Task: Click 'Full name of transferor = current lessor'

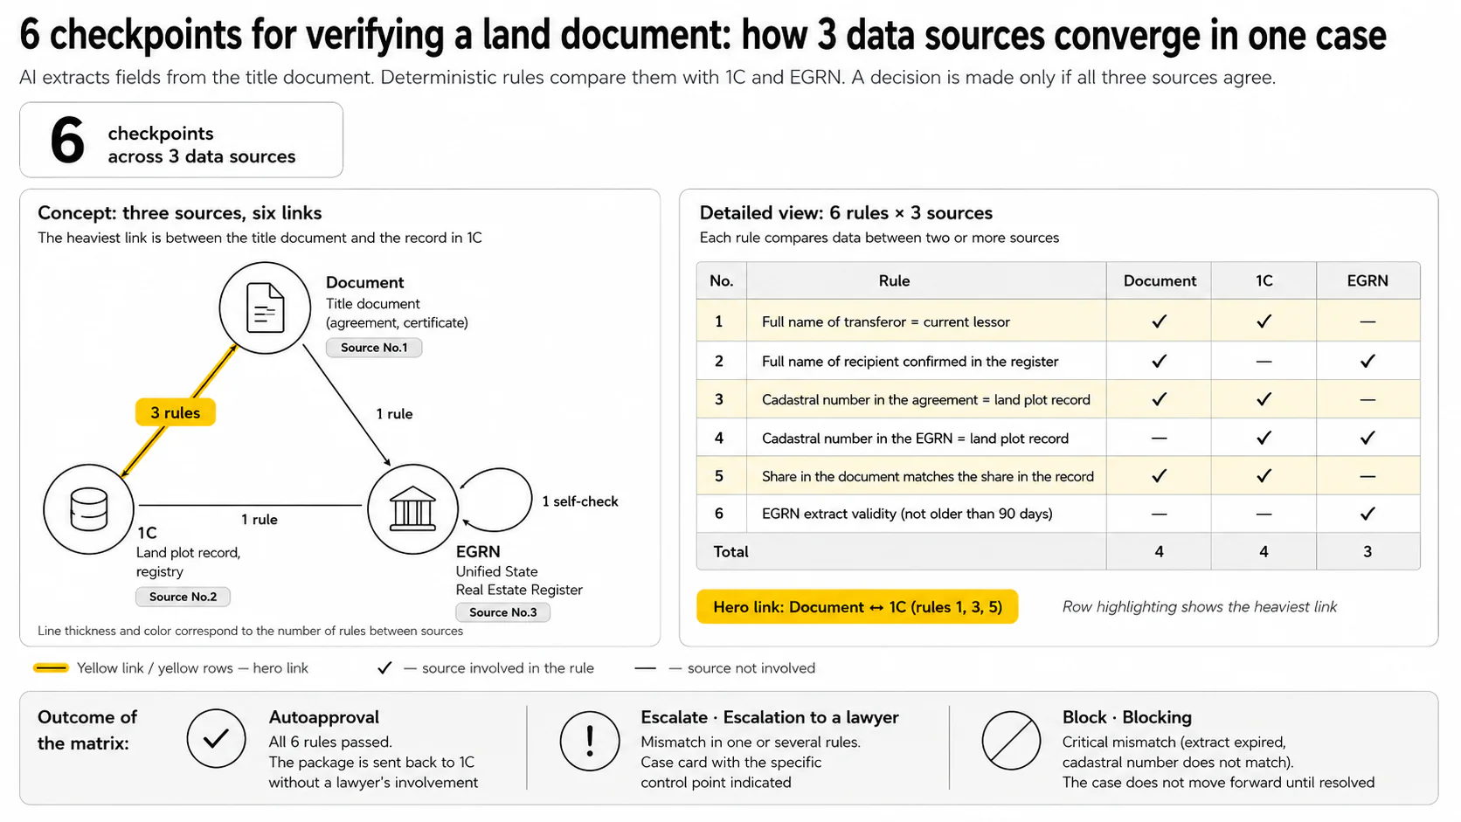Action: click(x=885, y=322)
